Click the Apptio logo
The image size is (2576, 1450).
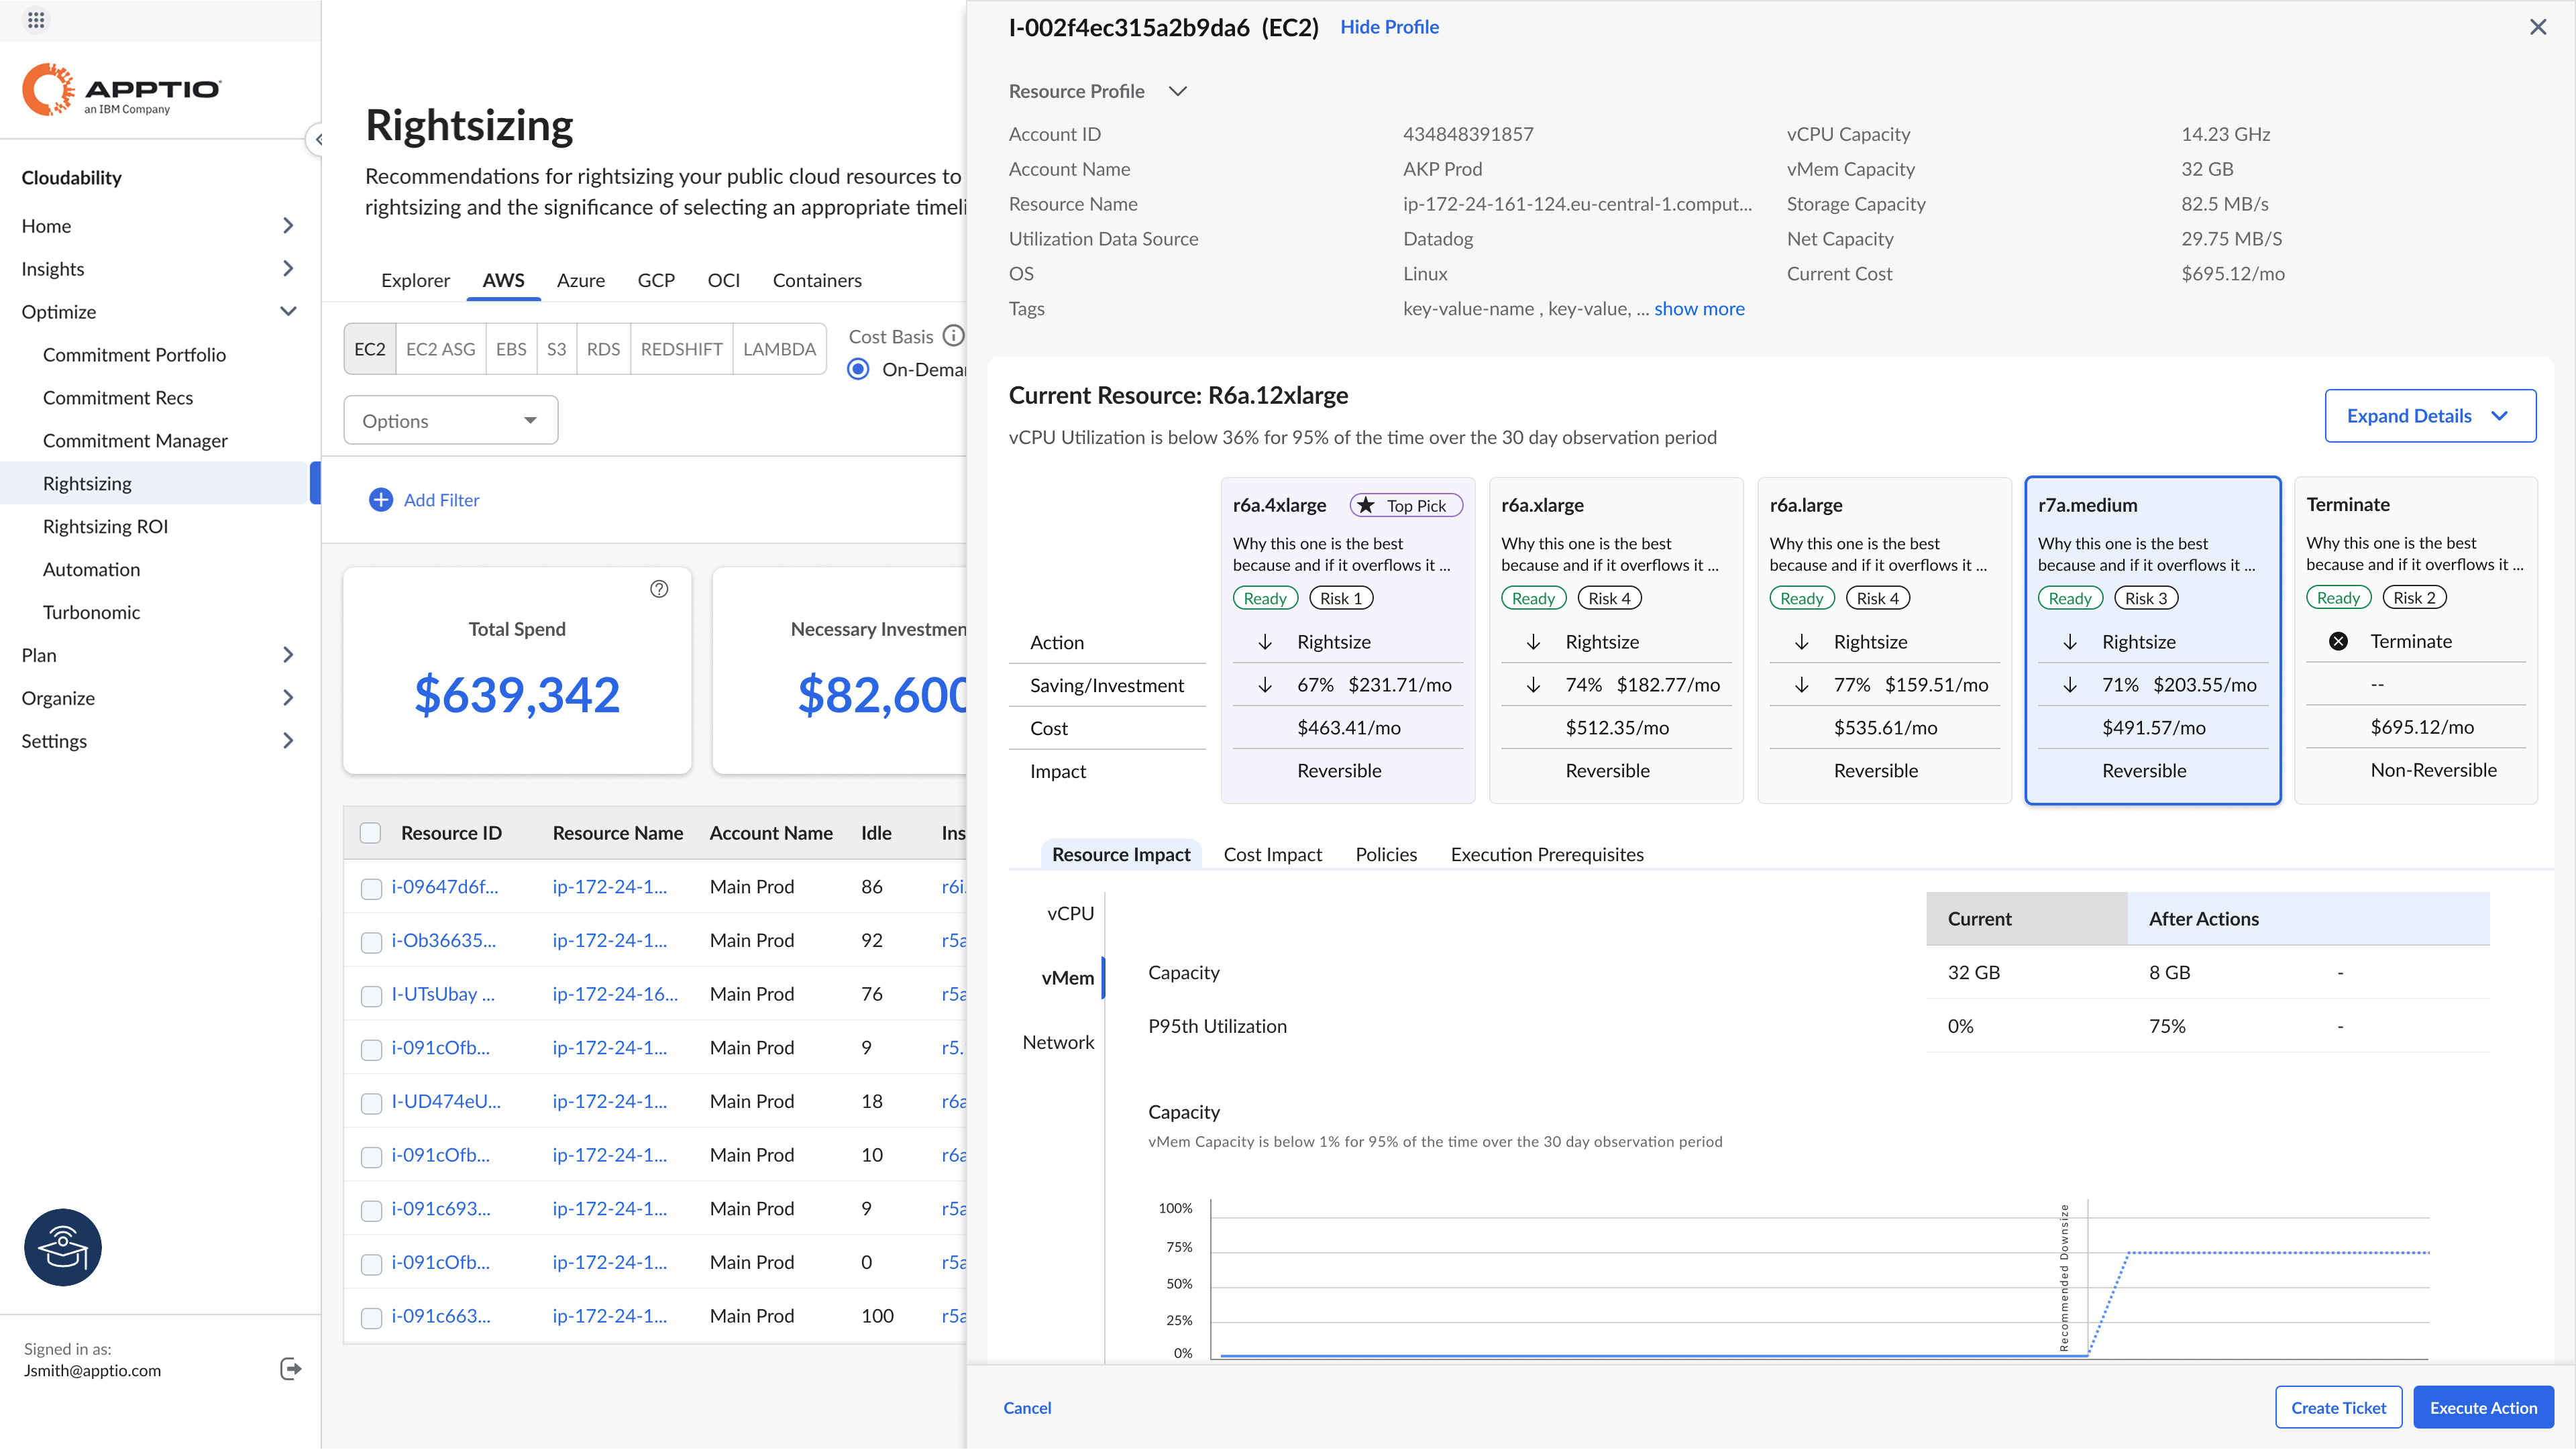pyautogui.click(x=121, y=89)
